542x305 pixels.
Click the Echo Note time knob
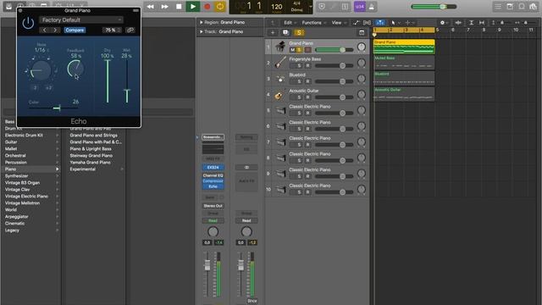pyautogui.click(x=41, y=70)
